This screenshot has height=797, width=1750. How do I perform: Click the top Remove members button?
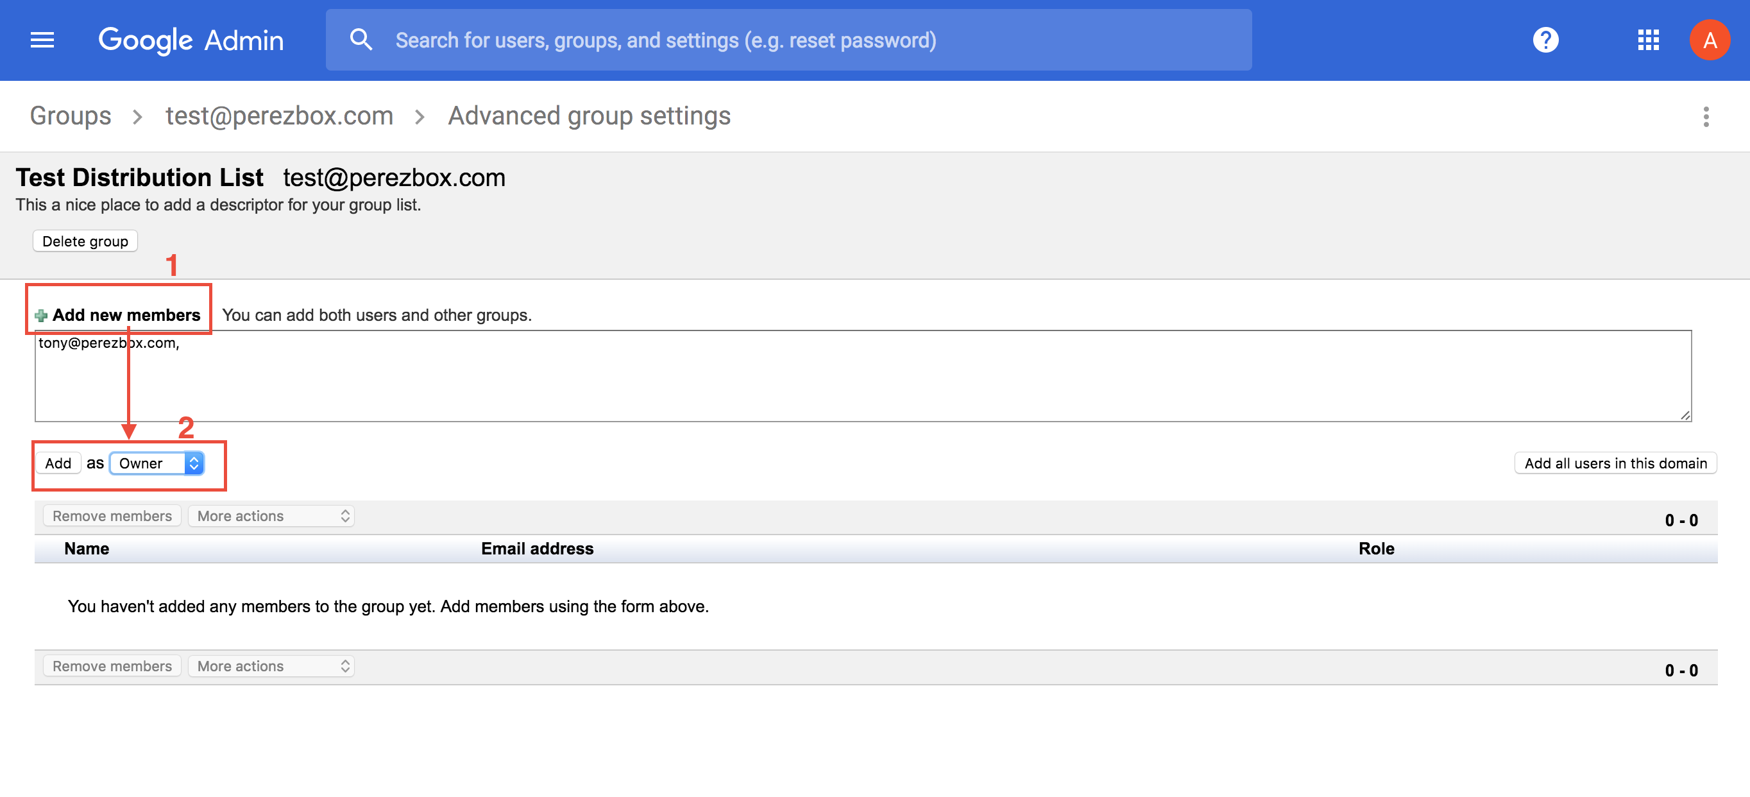point(112,517)
